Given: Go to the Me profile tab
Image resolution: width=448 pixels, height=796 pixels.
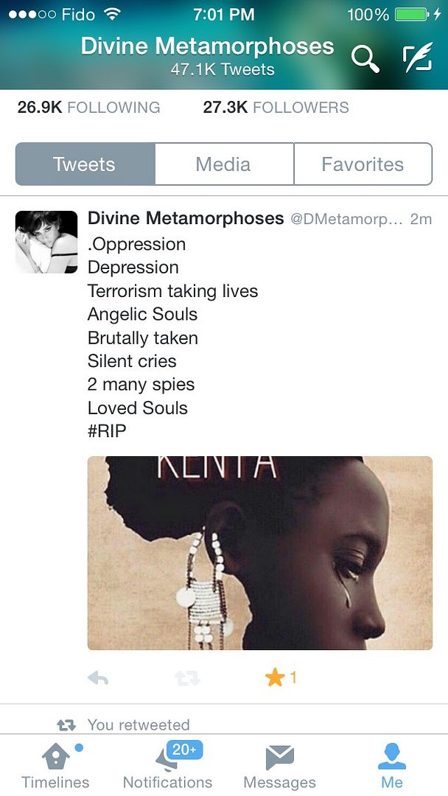Looking at the screenshot, I should coord(392,766).
